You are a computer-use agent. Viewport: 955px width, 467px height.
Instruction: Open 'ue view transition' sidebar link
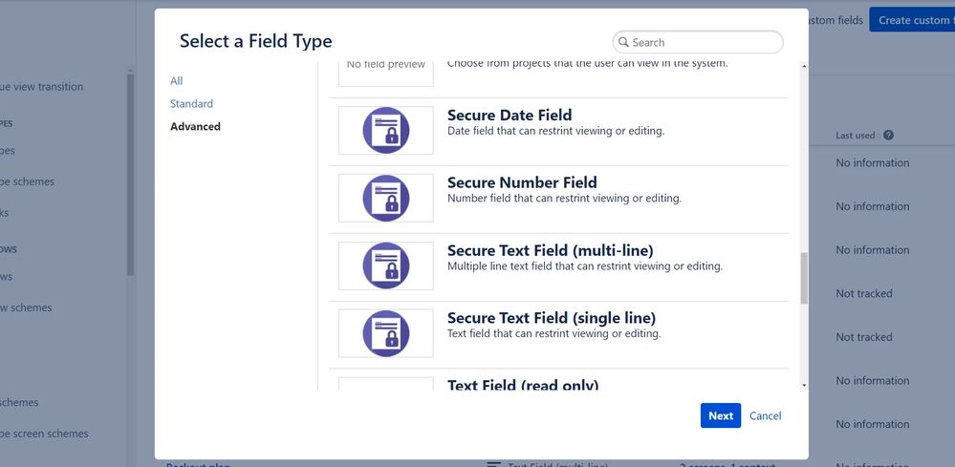point(41,86)
